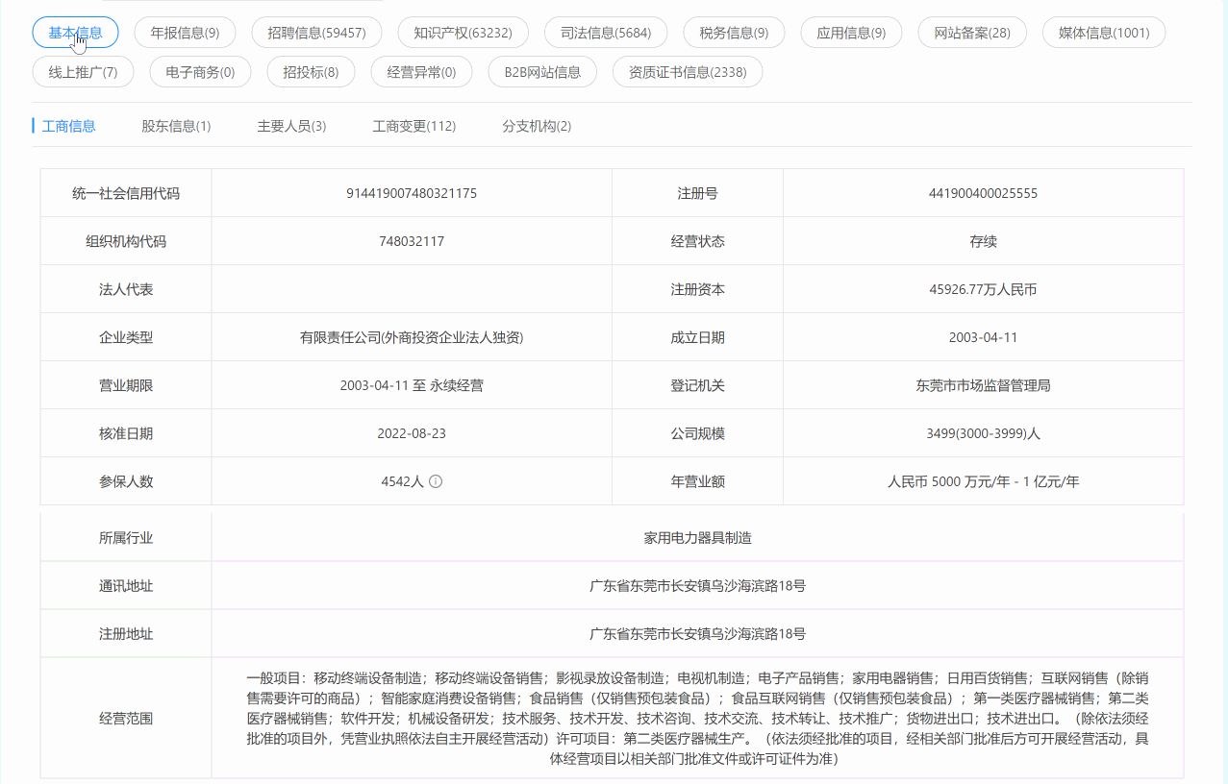Check 司法信息(5684) records

(605, 32)
